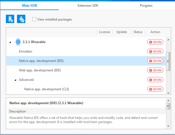Delete the Advanced package group

[155, 80]
